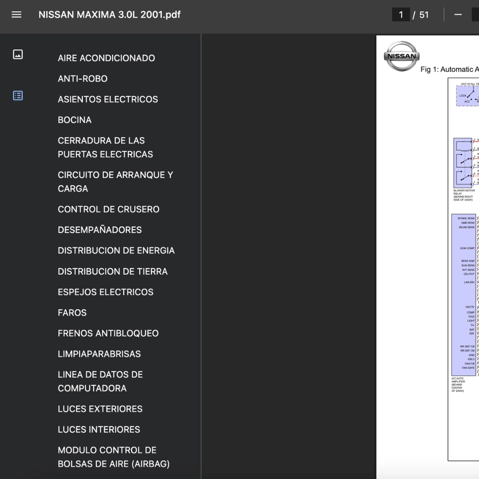Image resolution: width=479 pixels, height=479 pixels.
Task: Click the zoom out minus button
Action: pos(458,14)
